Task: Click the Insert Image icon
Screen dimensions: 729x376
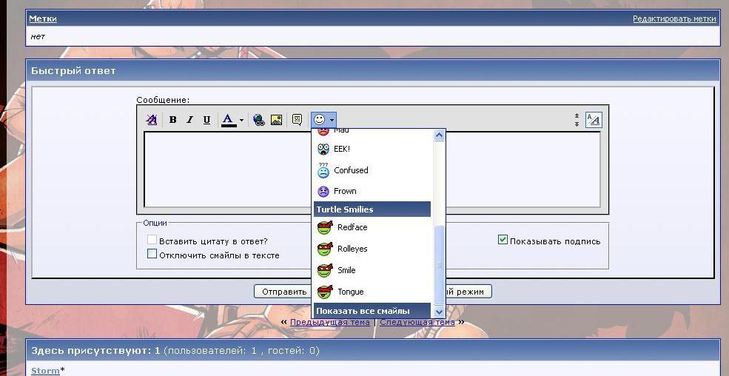Action: click(x=277, y=120)
